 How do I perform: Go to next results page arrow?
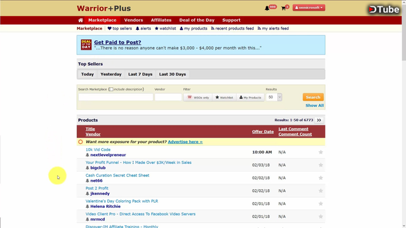point(319,120)
